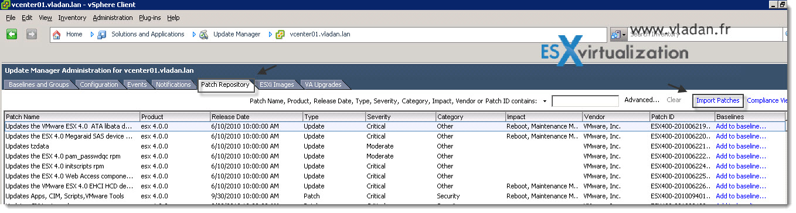Add to baseline for patch ESX400-201006224
This screenshot has height=213, width=796.
pyautogui.click(x=741, y=166)
